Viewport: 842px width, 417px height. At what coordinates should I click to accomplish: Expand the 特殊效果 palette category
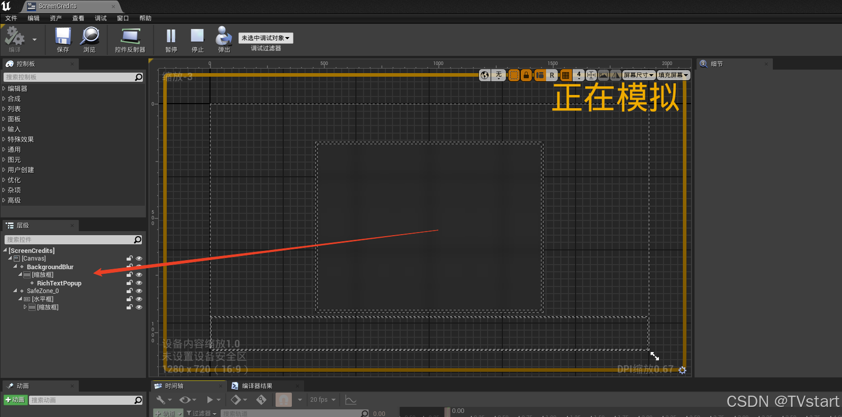(4, 139)
